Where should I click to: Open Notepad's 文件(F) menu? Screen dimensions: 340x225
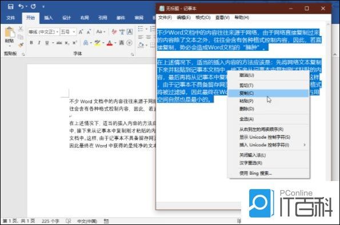pyautogui.click(x=165, y=18)
